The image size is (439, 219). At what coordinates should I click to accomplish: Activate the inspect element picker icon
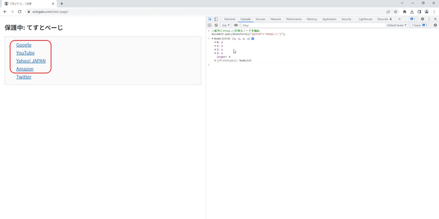(210, 19)
